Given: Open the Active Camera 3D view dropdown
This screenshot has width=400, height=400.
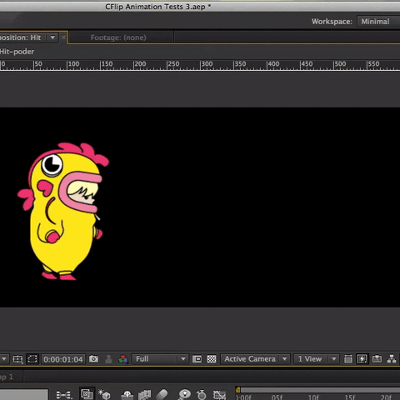Looking at the screenshot, I should [255, 359].
